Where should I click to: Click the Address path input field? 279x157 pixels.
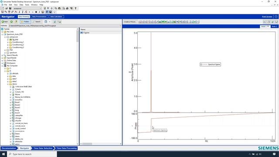[x=65, y=26]
